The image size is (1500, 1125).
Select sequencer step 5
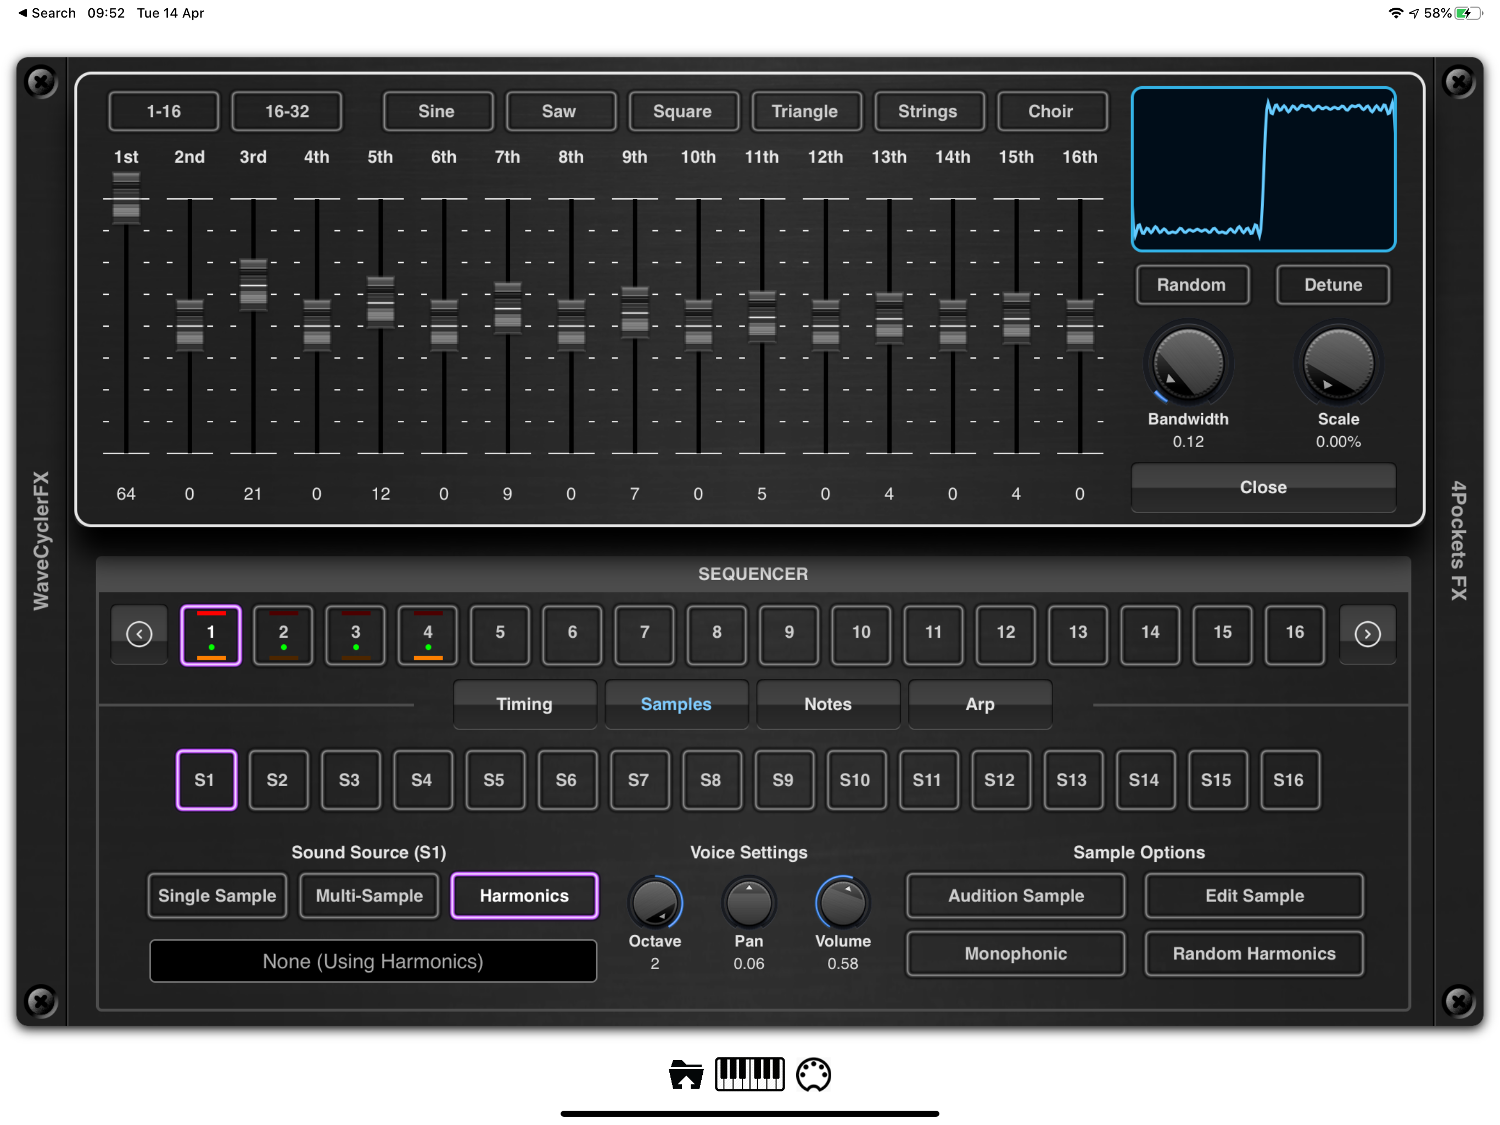pos(500,634)
